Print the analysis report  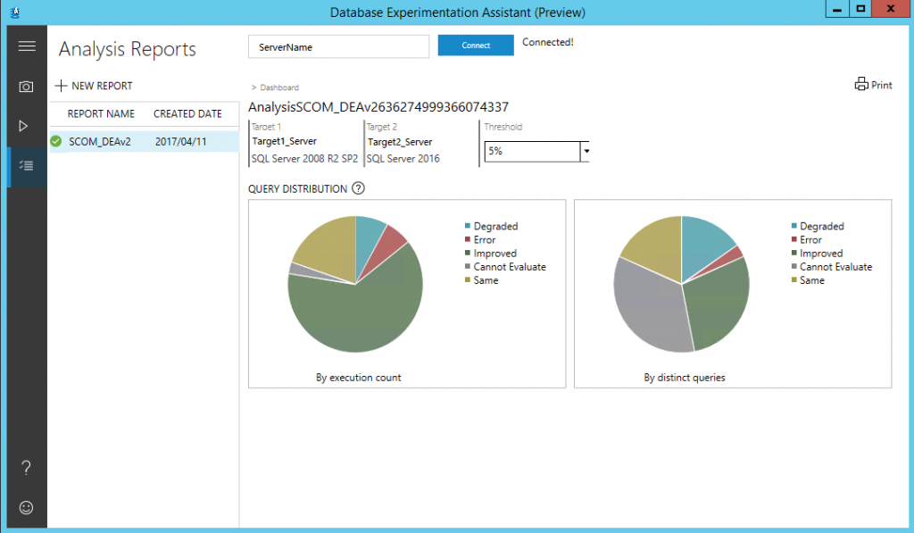(872, 84)
